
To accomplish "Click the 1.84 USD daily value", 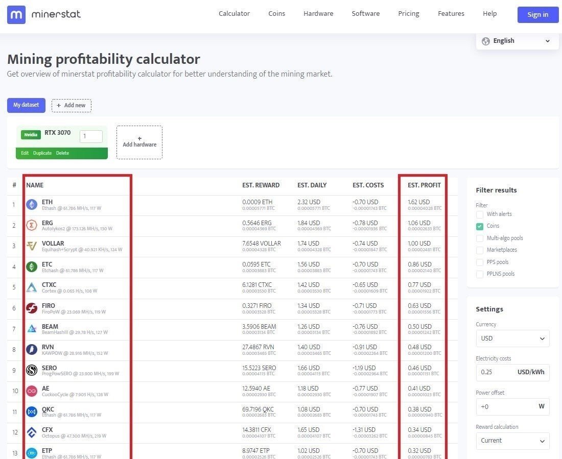I will [308, 223].
